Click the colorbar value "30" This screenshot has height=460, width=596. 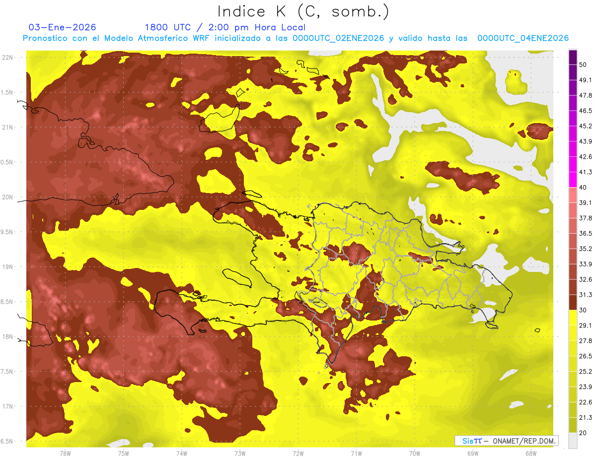584,310
